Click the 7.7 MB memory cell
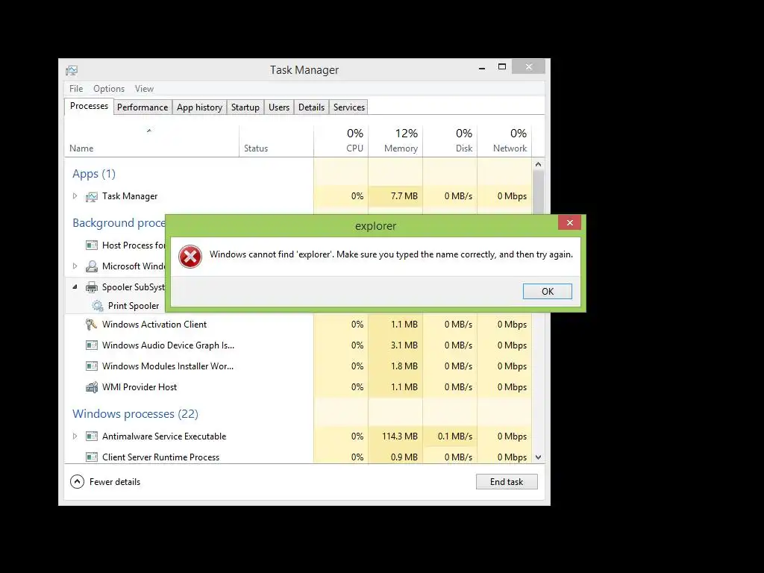This screenshot has height=573, width=764. coord(395,196)
